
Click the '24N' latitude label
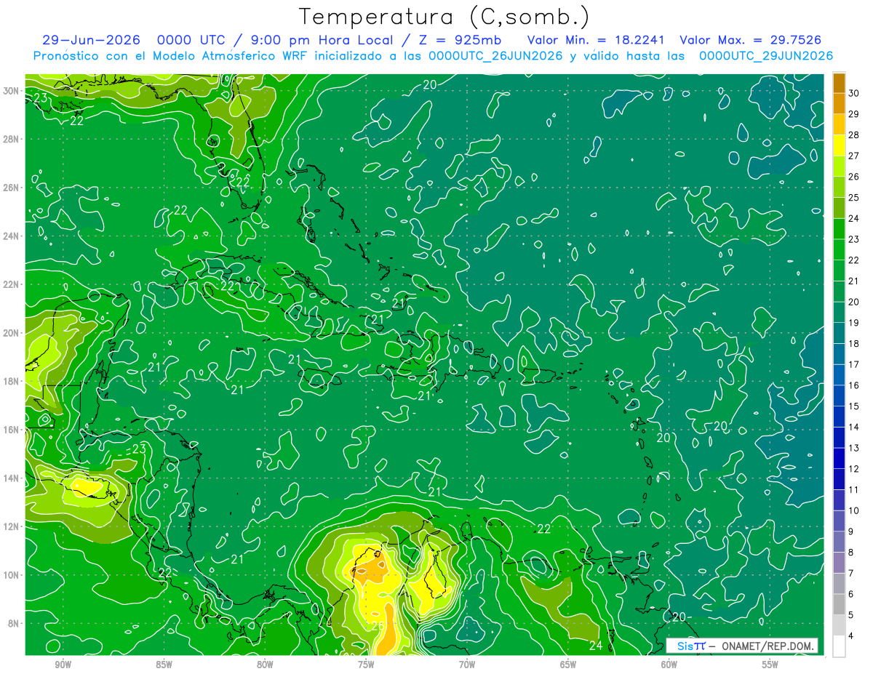(10, 236)
